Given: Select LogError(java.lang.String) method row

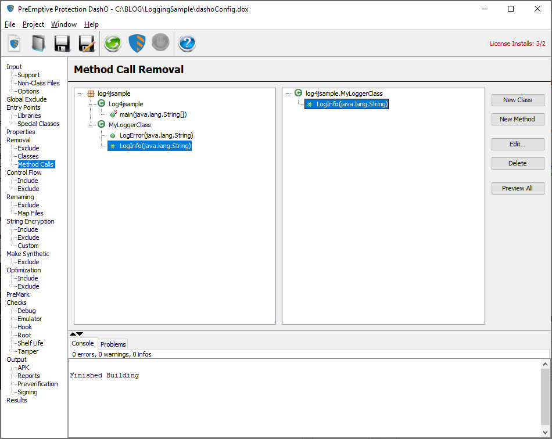Looking at the screenshot, I should pyautogui.click(x=156, y=135).
